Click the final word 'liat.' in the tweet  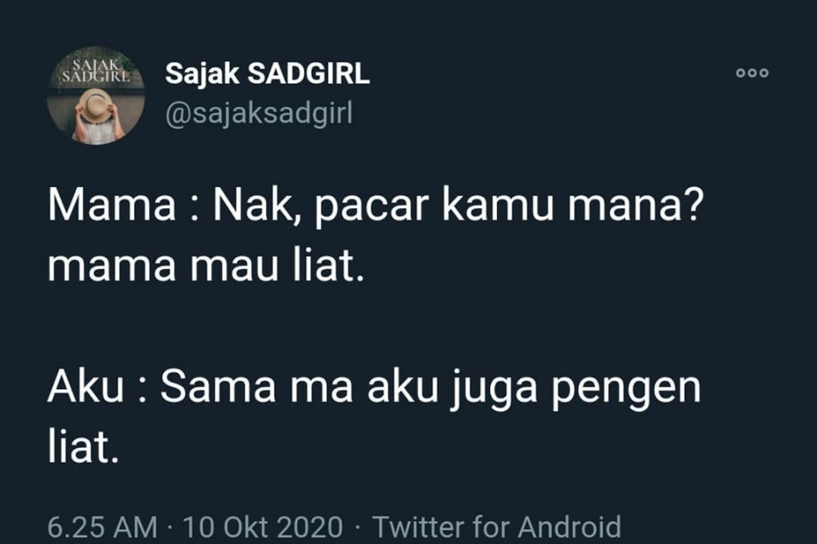click(83, 448)
